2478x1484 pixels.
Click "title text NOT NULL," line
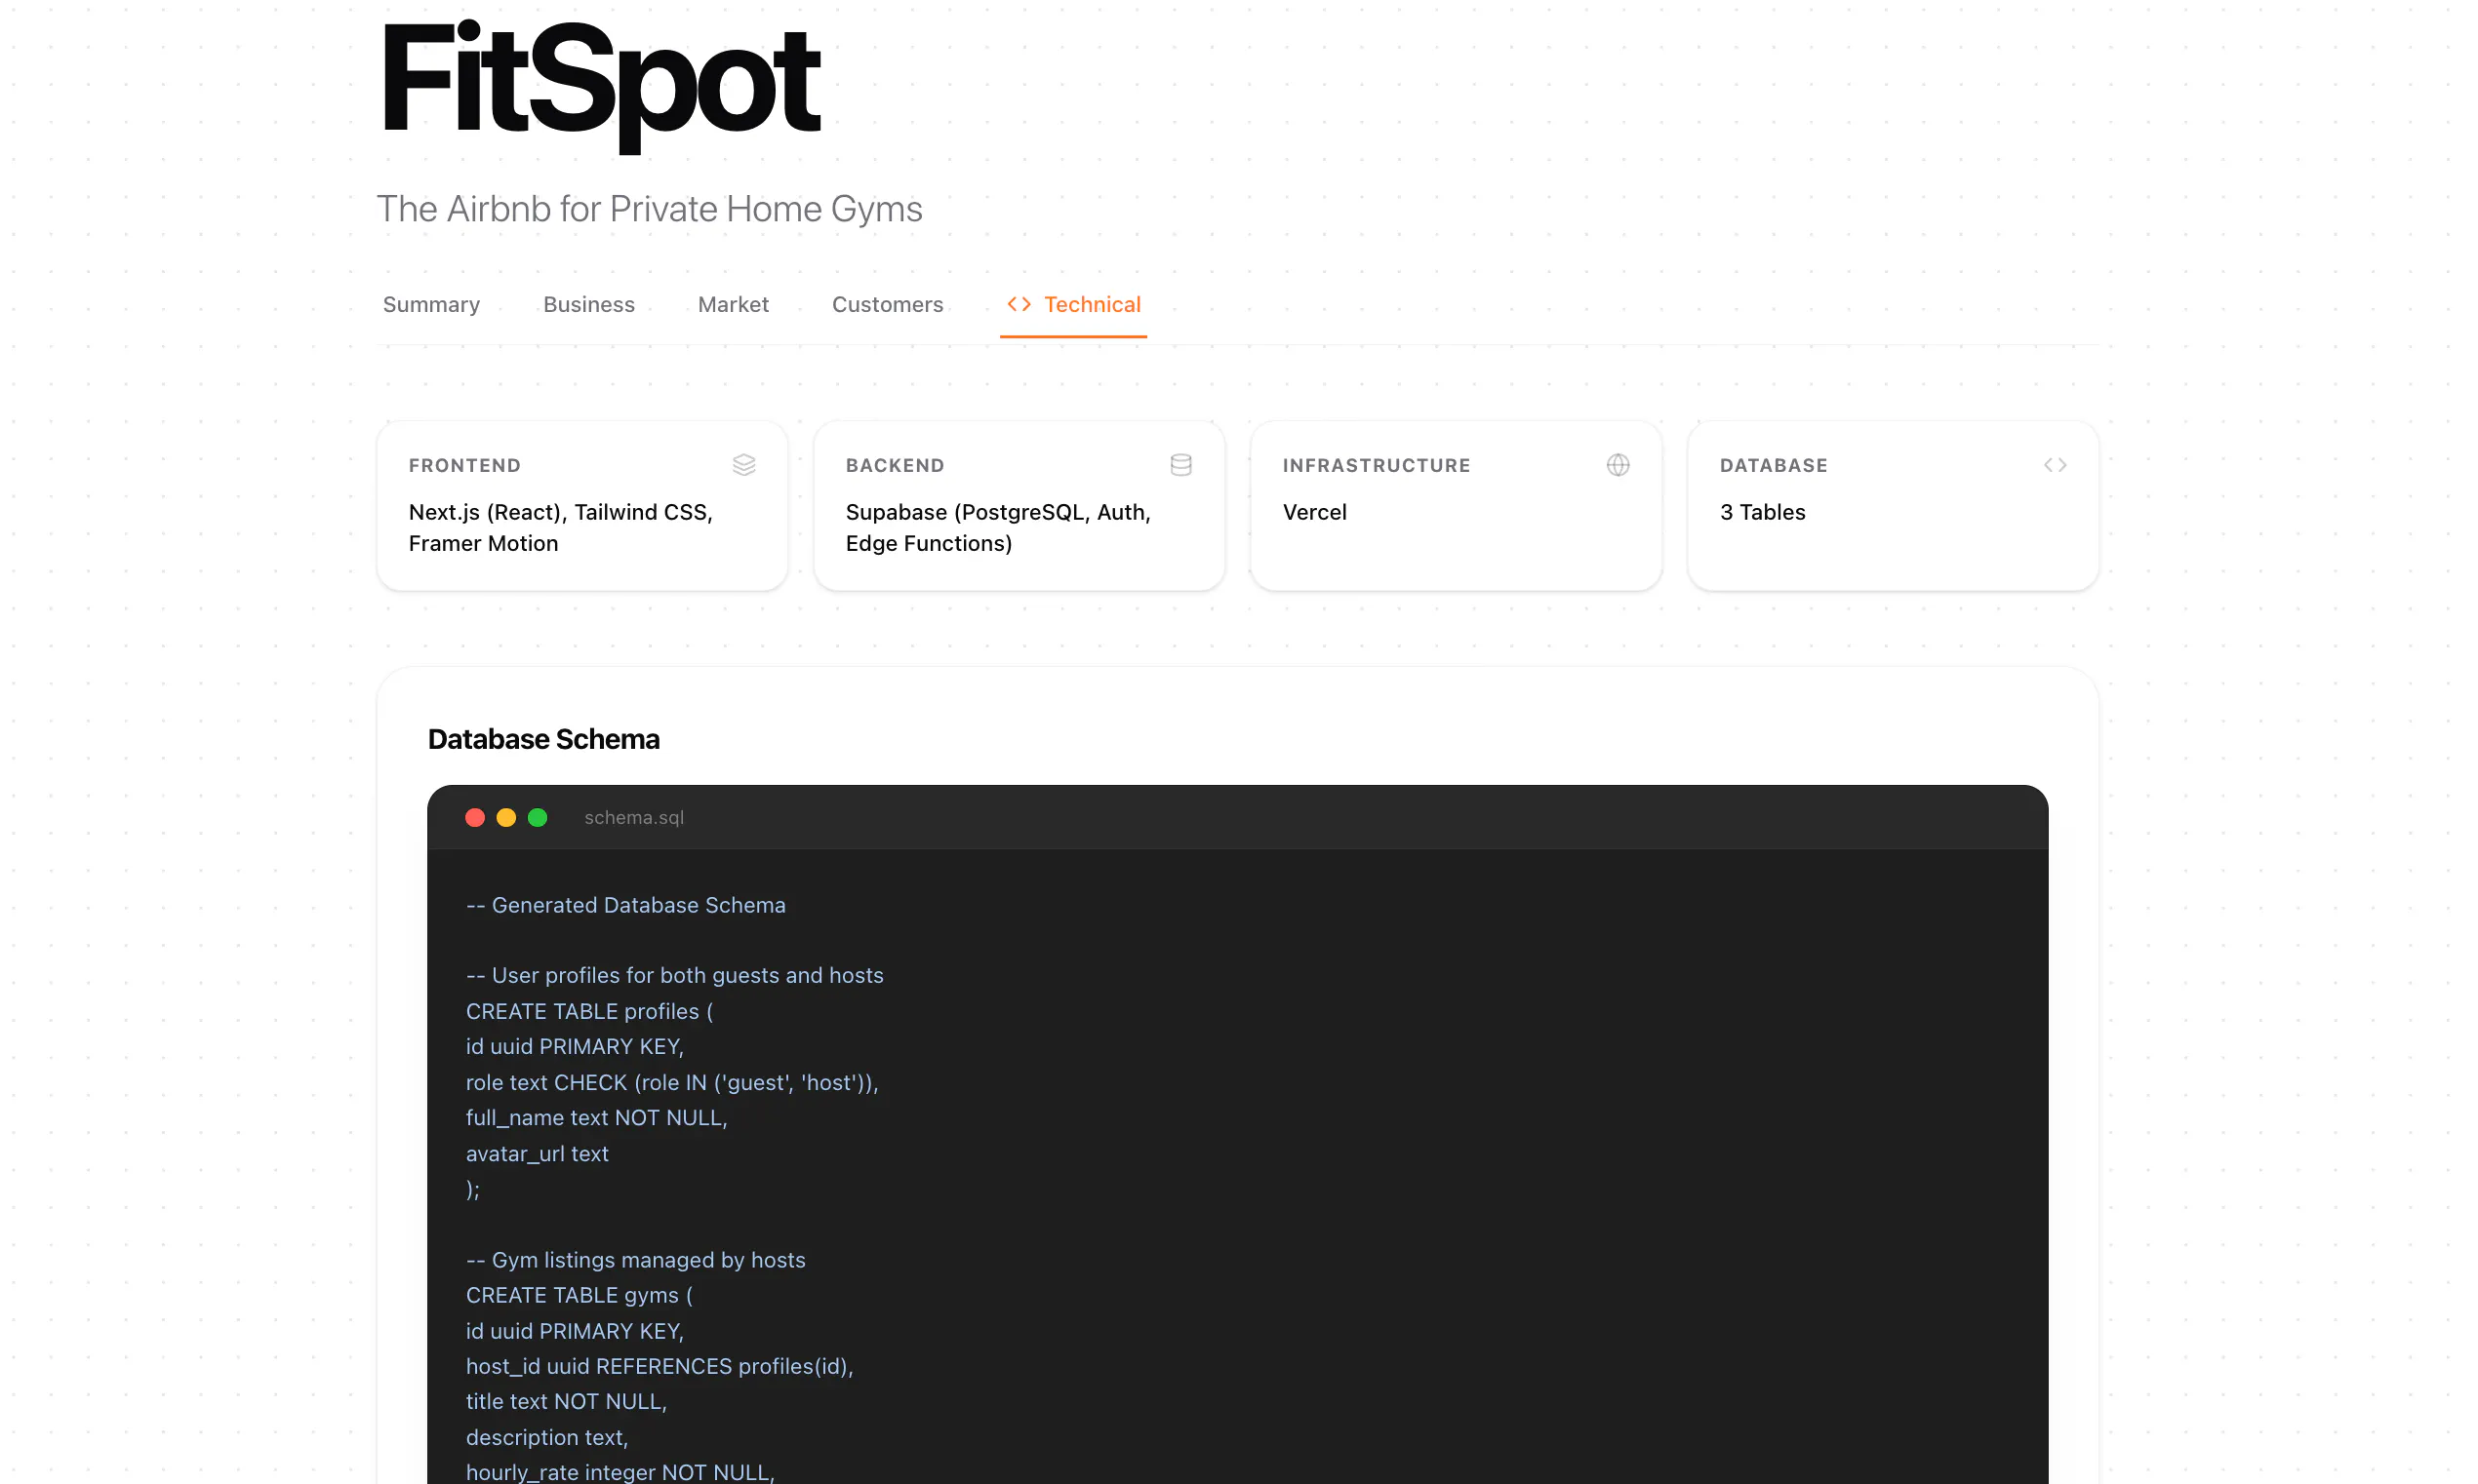point(566,1402)
